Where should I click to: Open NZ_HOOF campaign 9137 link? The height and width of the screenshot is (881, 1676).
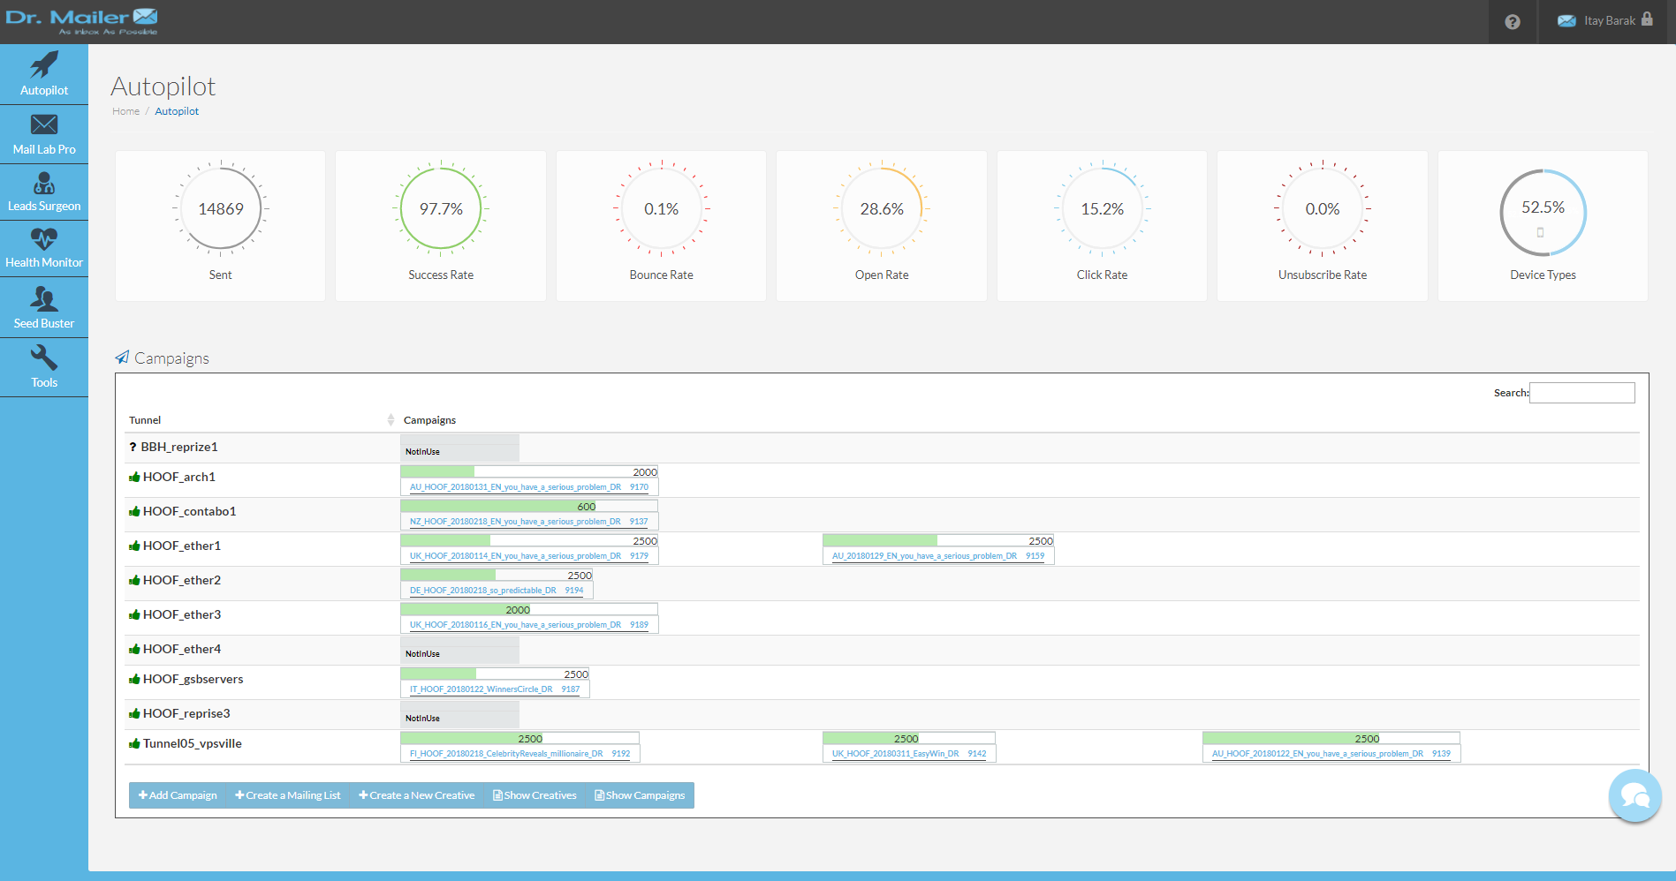(x=528, y=522)
